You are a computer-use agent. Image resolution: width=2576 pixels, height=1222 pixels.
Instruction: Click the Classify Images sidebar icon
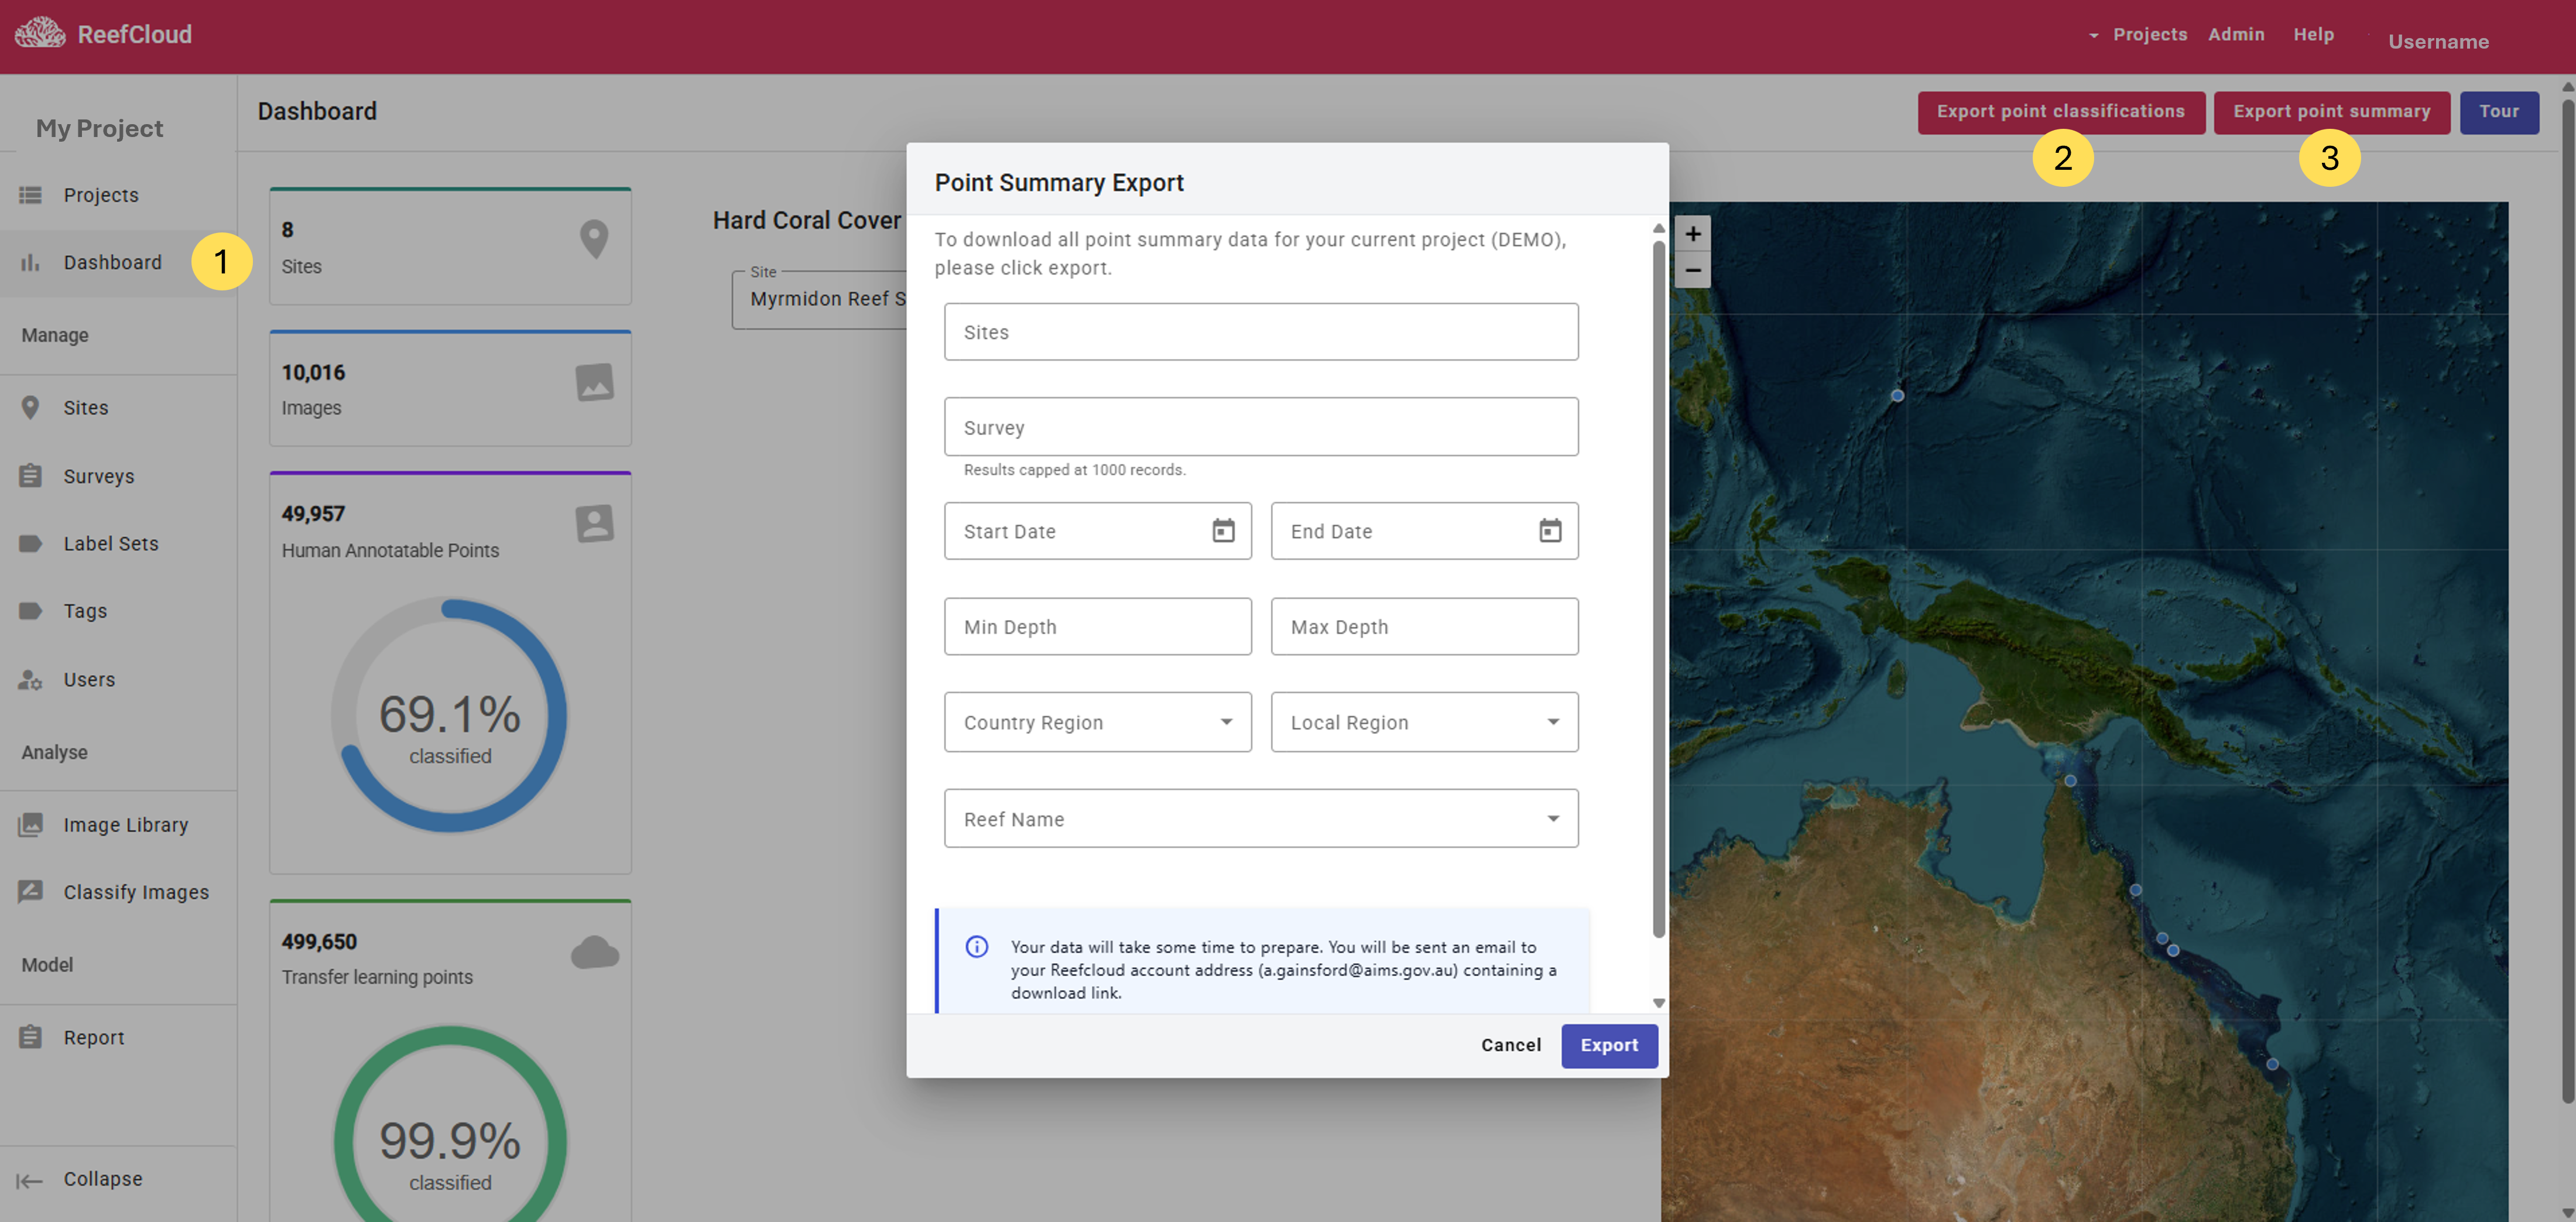31,892
